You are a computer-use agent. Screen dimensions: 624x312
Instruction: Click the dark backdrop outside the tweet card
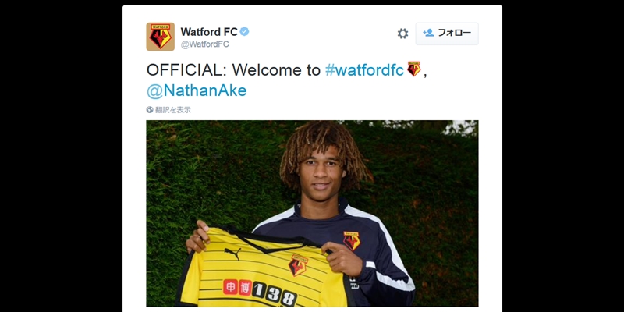(60, 159)
